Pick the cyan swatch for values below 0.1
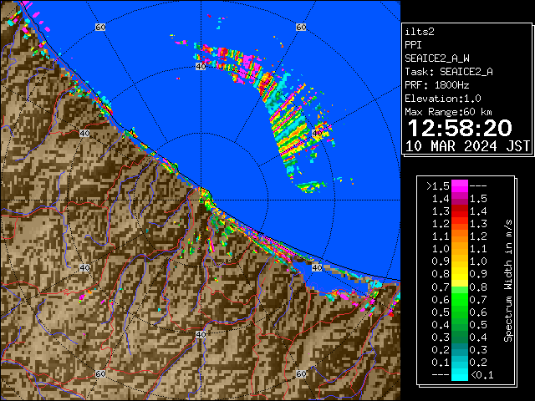The image size is (535, 401). pos(460,375)
